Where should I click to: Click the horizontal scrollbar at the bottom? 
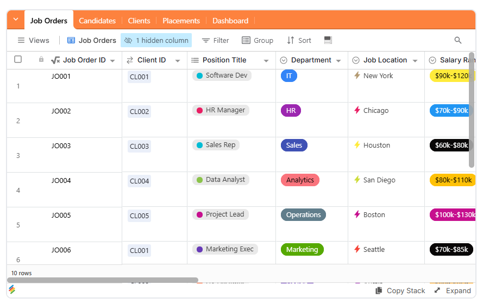(103, 280)
